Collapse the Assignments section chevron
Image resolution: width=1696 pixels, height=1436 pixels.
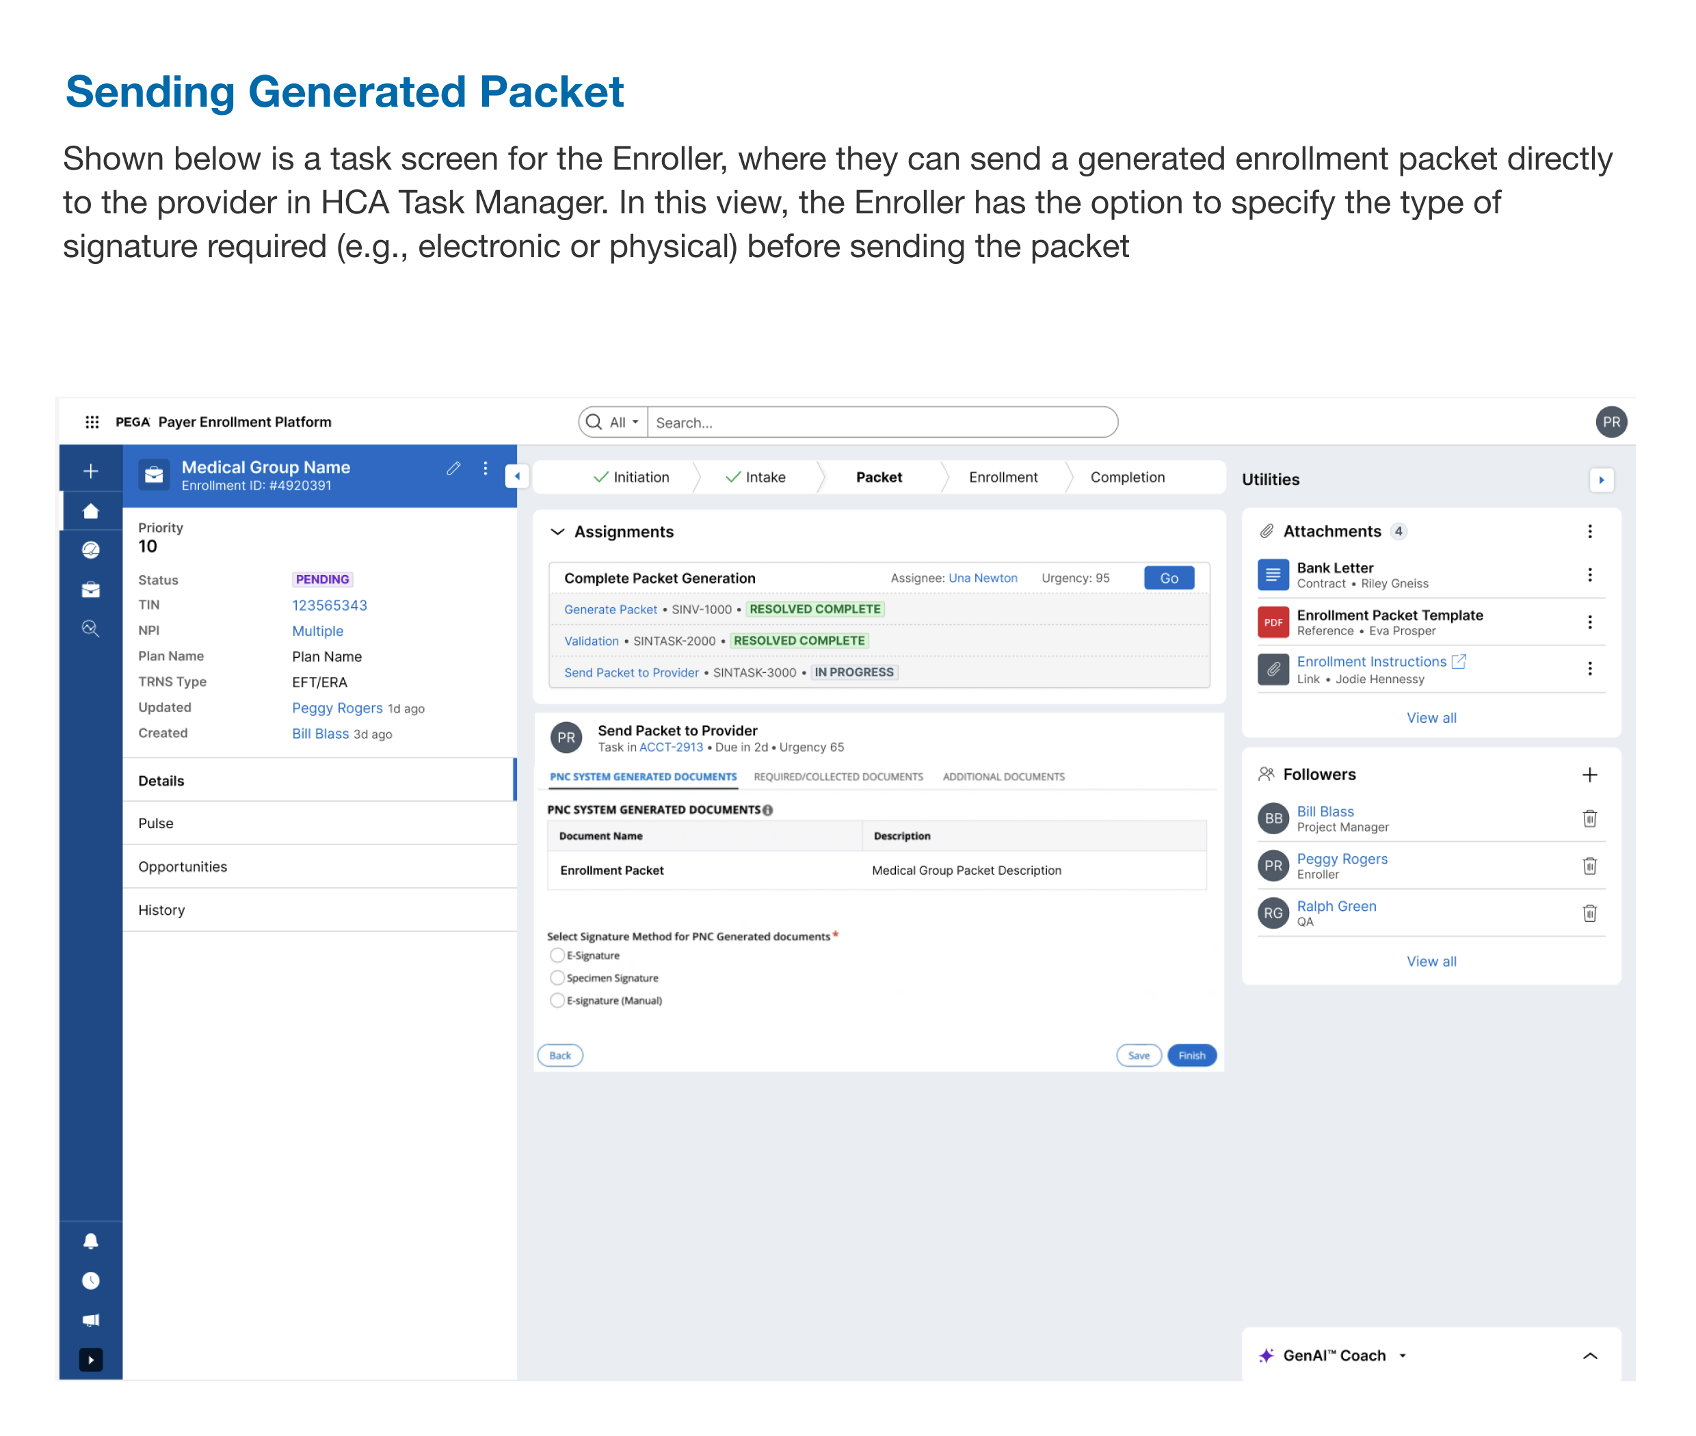point(558,531)
